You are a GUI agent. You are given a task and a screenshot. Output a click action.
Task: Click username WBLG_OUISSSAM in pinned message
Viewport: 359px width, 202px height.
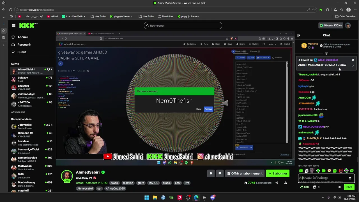pyautogui.click(x=328, y=60)
